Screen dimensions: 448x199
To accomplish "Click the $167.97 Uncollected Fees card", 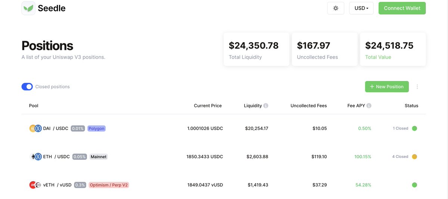I will 324,49.
